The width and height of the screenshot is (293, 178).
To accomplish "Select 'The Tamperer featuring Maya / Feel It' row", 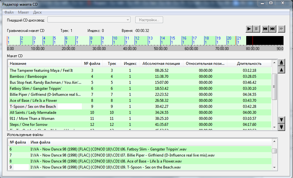I will pos(140,71).
